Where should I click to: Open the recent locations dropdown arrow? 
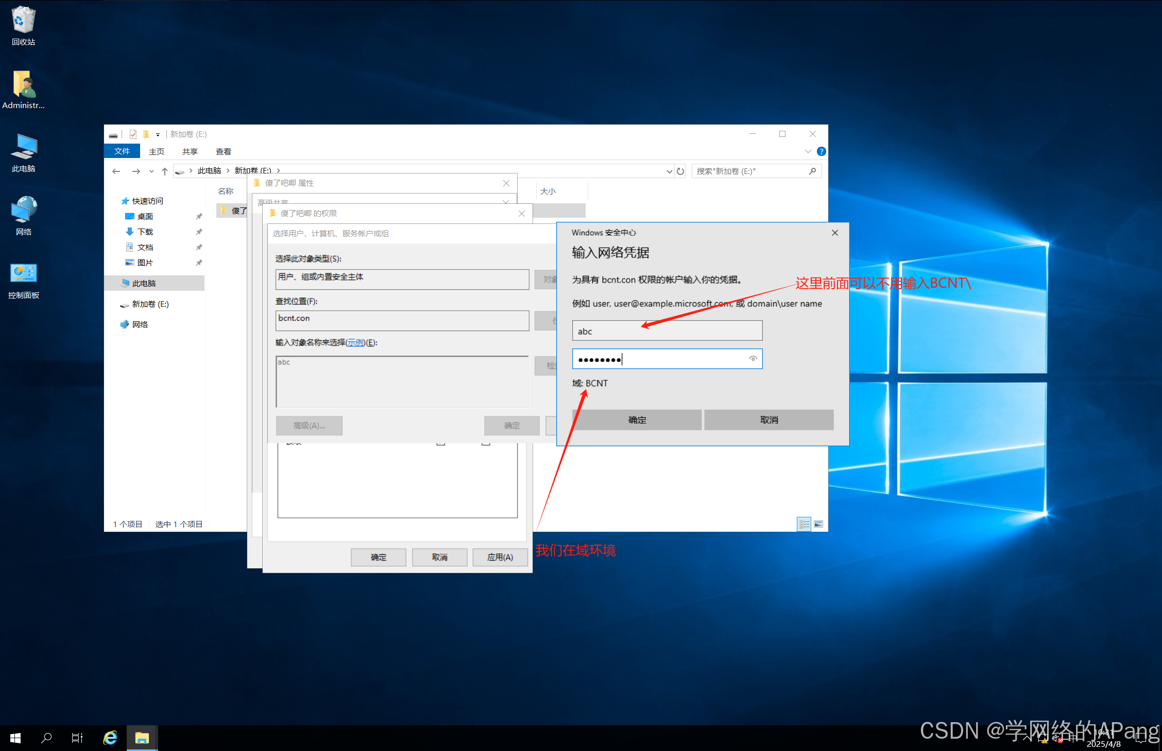click(x=151, y=171)
